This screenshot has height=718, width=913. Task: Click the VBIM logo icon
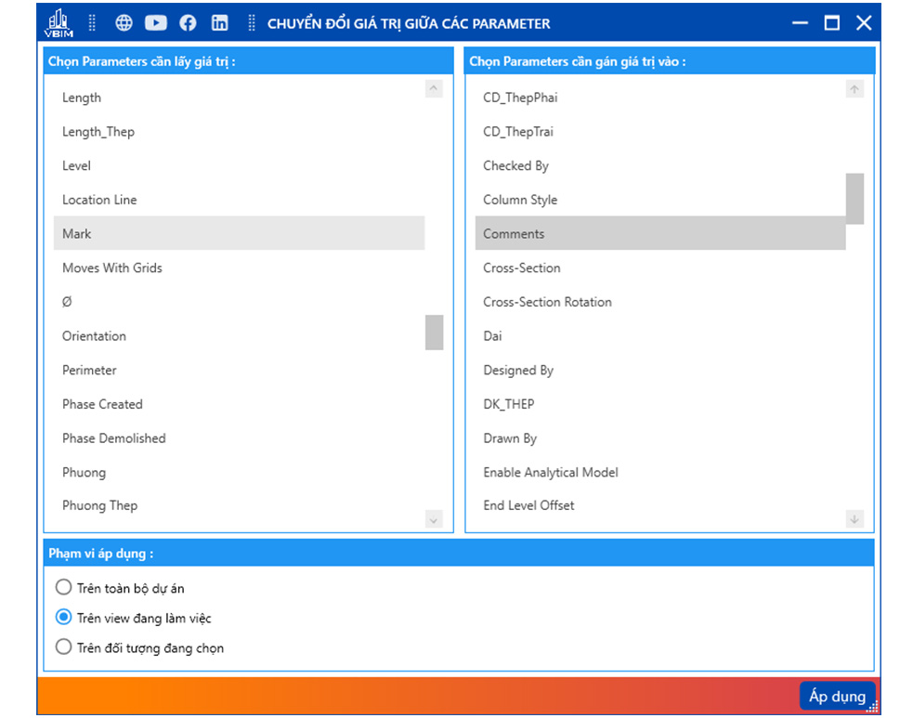(x=59, y=23)
